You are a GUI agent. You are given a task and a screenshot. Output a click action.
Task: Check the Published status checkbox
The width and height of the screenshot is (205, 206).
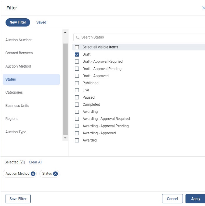[77, 83]
